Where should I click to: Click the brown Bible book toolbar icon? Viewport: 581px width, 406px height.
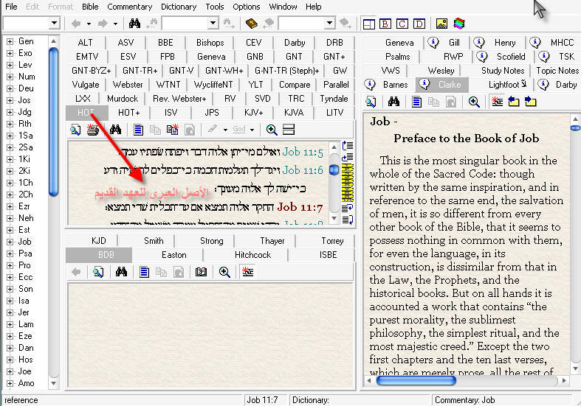point(252,24)
